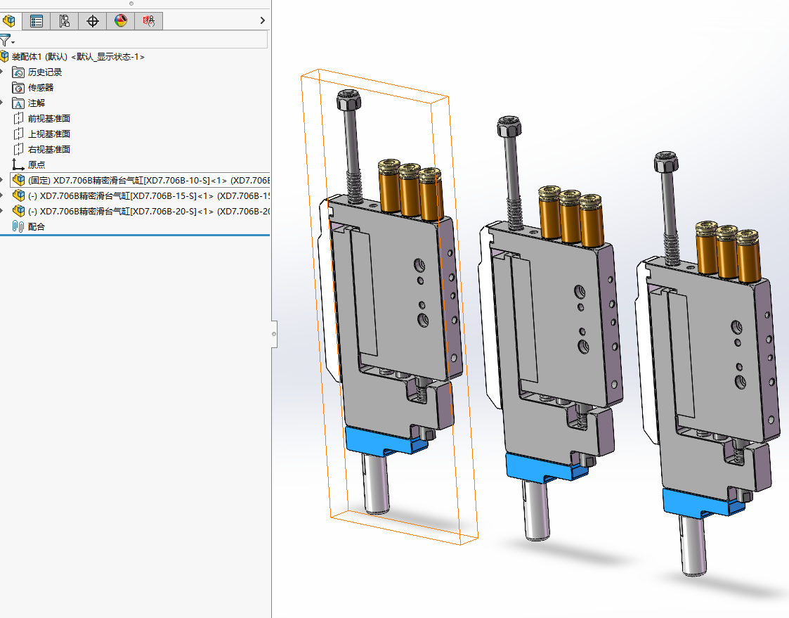Click the 装配体1 assembly icon
Screen dimensions: 789x618
pos(4,56)
